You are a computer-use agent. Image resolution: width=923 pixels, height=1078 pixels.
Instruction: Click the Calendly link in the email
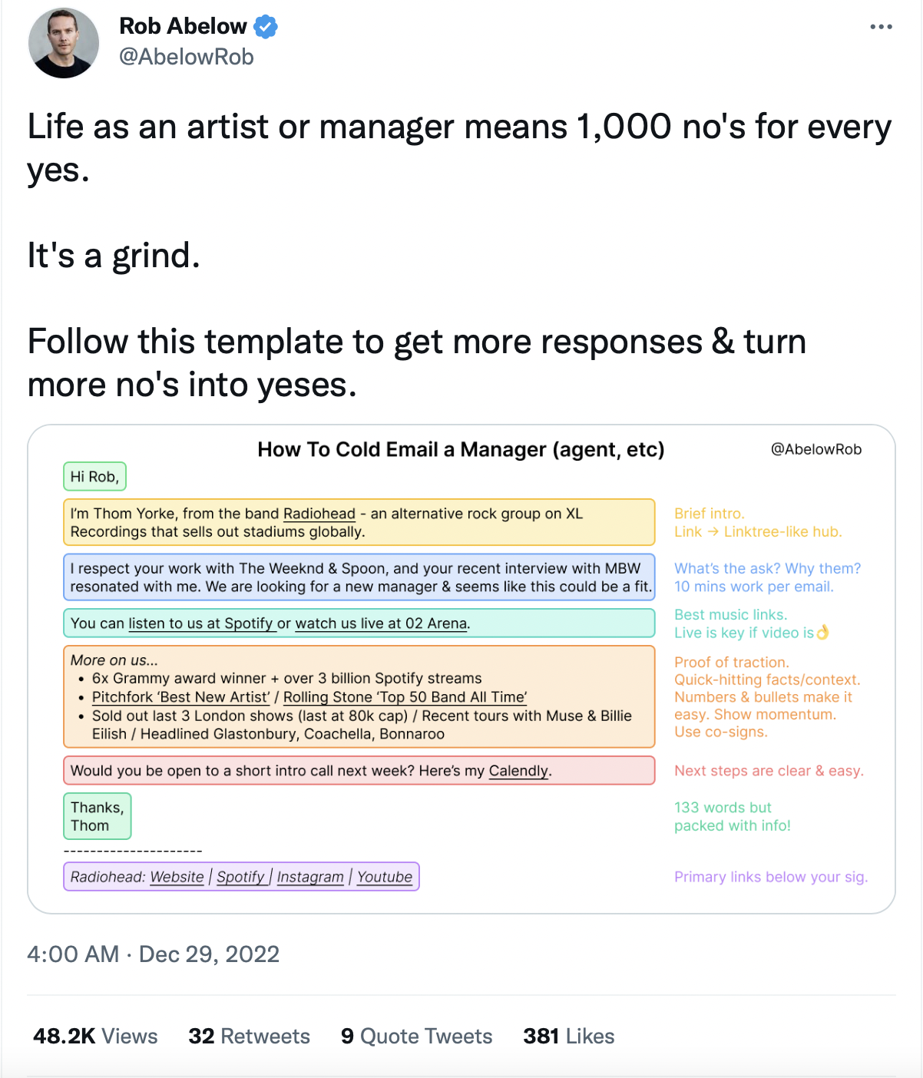click(518, 771)
